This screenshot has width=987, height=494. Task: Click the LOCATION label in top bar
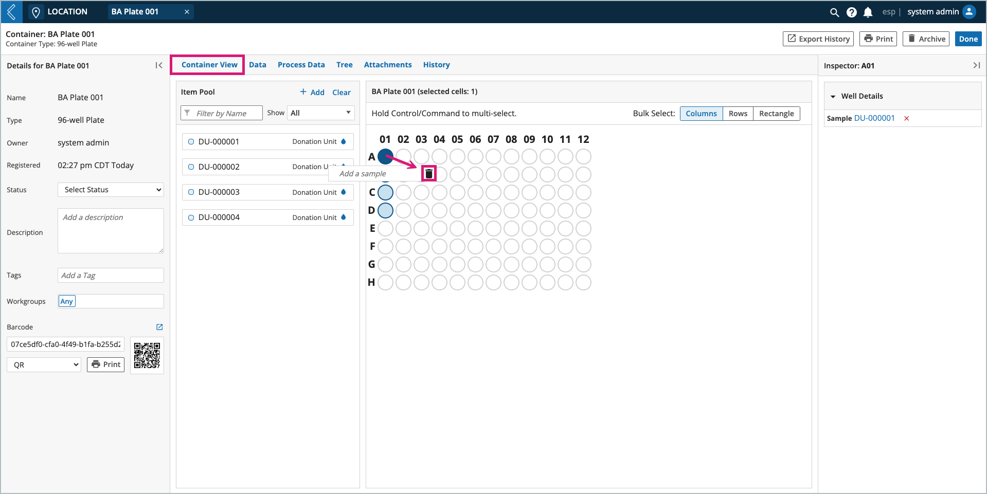[67, 12]
